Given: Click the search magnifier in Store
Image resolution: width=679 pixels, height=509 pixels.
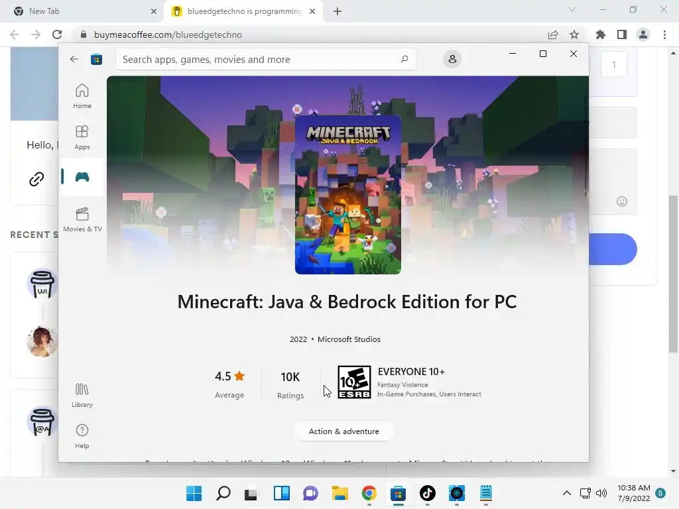Looking at the screenshot, I should 404,59.
